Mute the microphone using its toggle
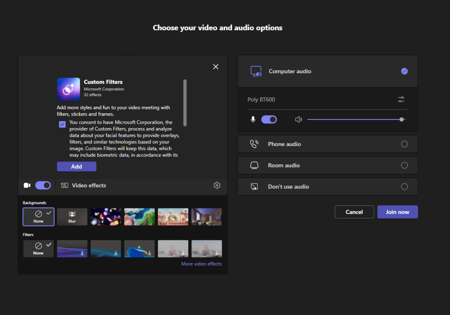The height and width of the screenshot is (315, 450). click(x=269, y=119)
